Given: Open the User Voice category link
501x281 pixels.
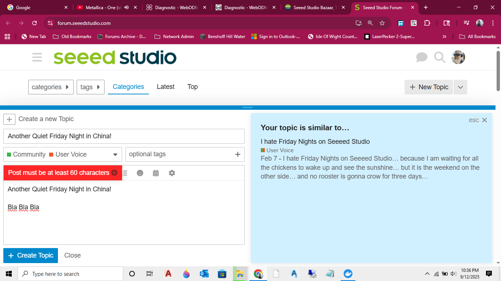Looking at the screenshot, I should point(277,150).
